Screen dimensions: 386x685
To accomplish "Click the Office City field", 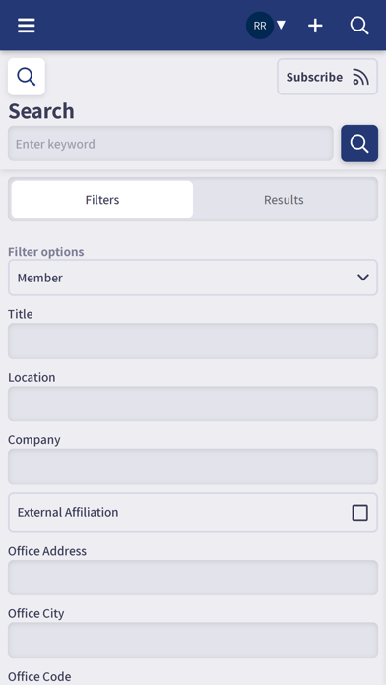I will point(193,641).
